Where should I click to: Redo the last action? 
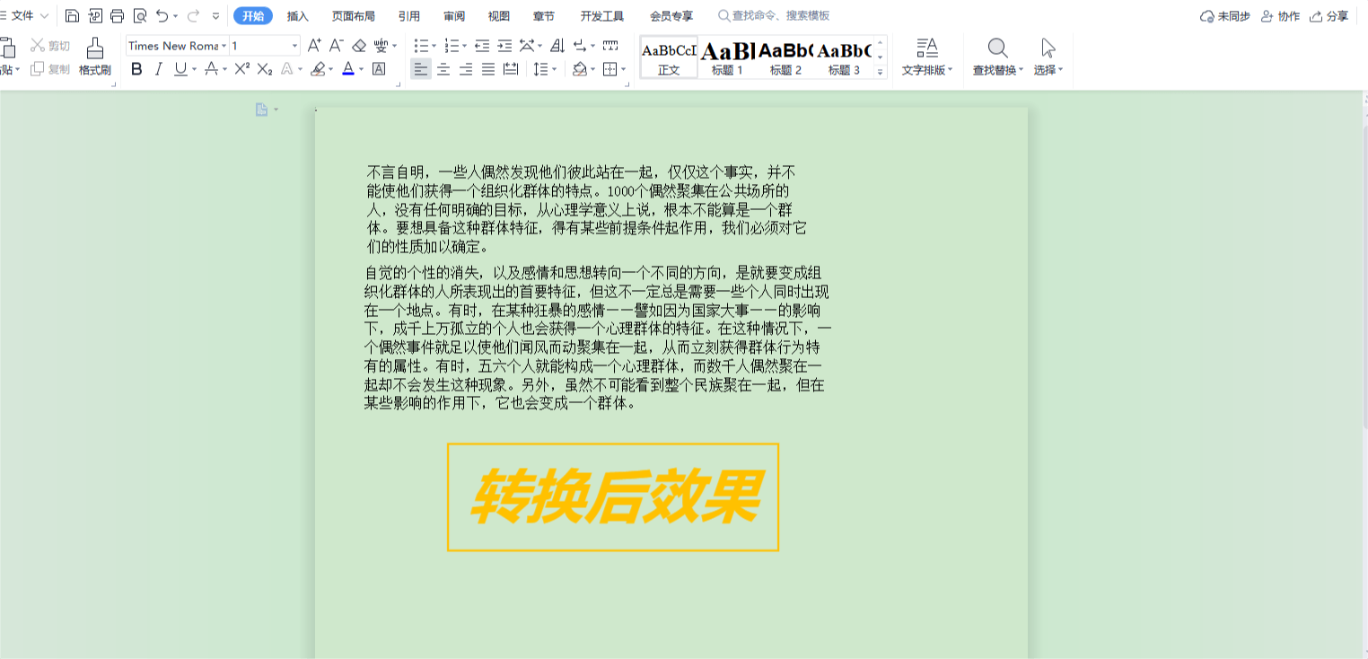tap(193, 15)
